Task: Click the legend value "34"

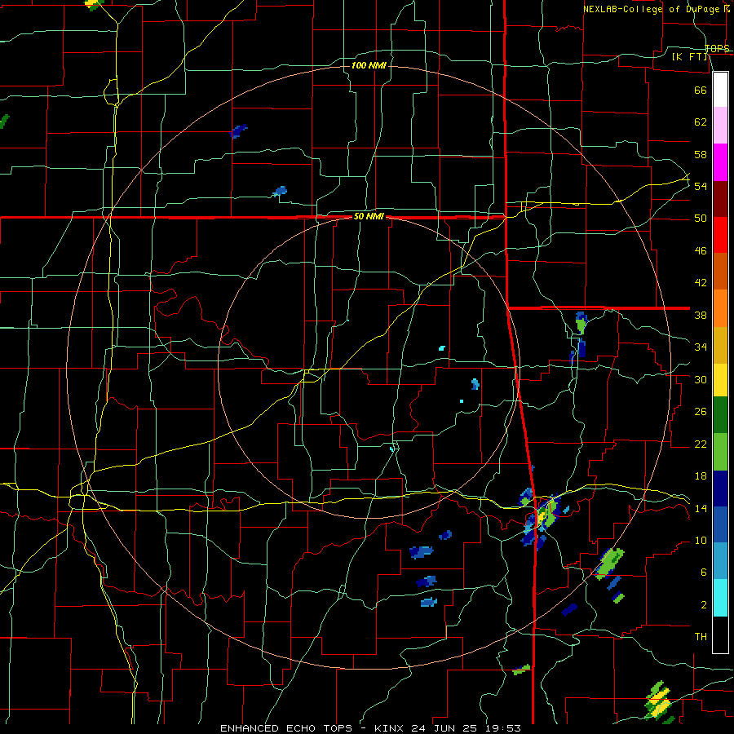Action: tap(701, 347)
